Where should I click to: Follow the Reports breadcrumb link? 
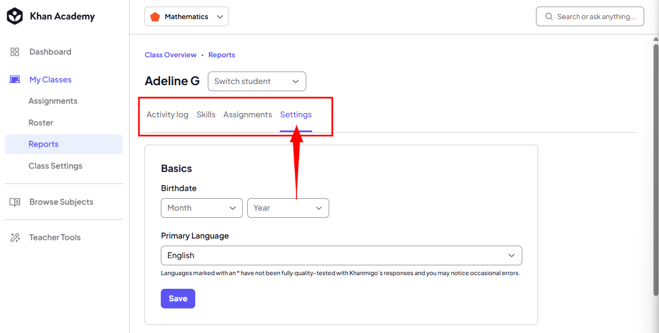click(x=221, y=55)
